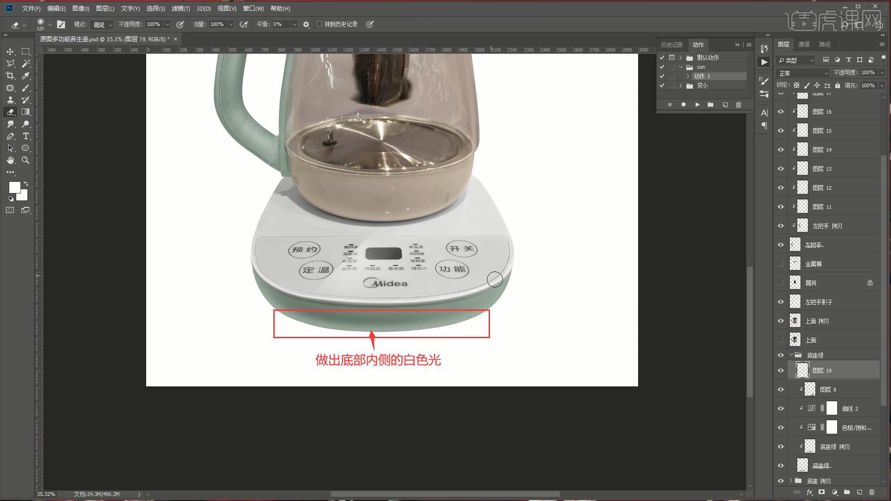Viewport: 891px width, 501px height.
Task: Collapse the 底座绿 layer group
Action: (791, 355)
